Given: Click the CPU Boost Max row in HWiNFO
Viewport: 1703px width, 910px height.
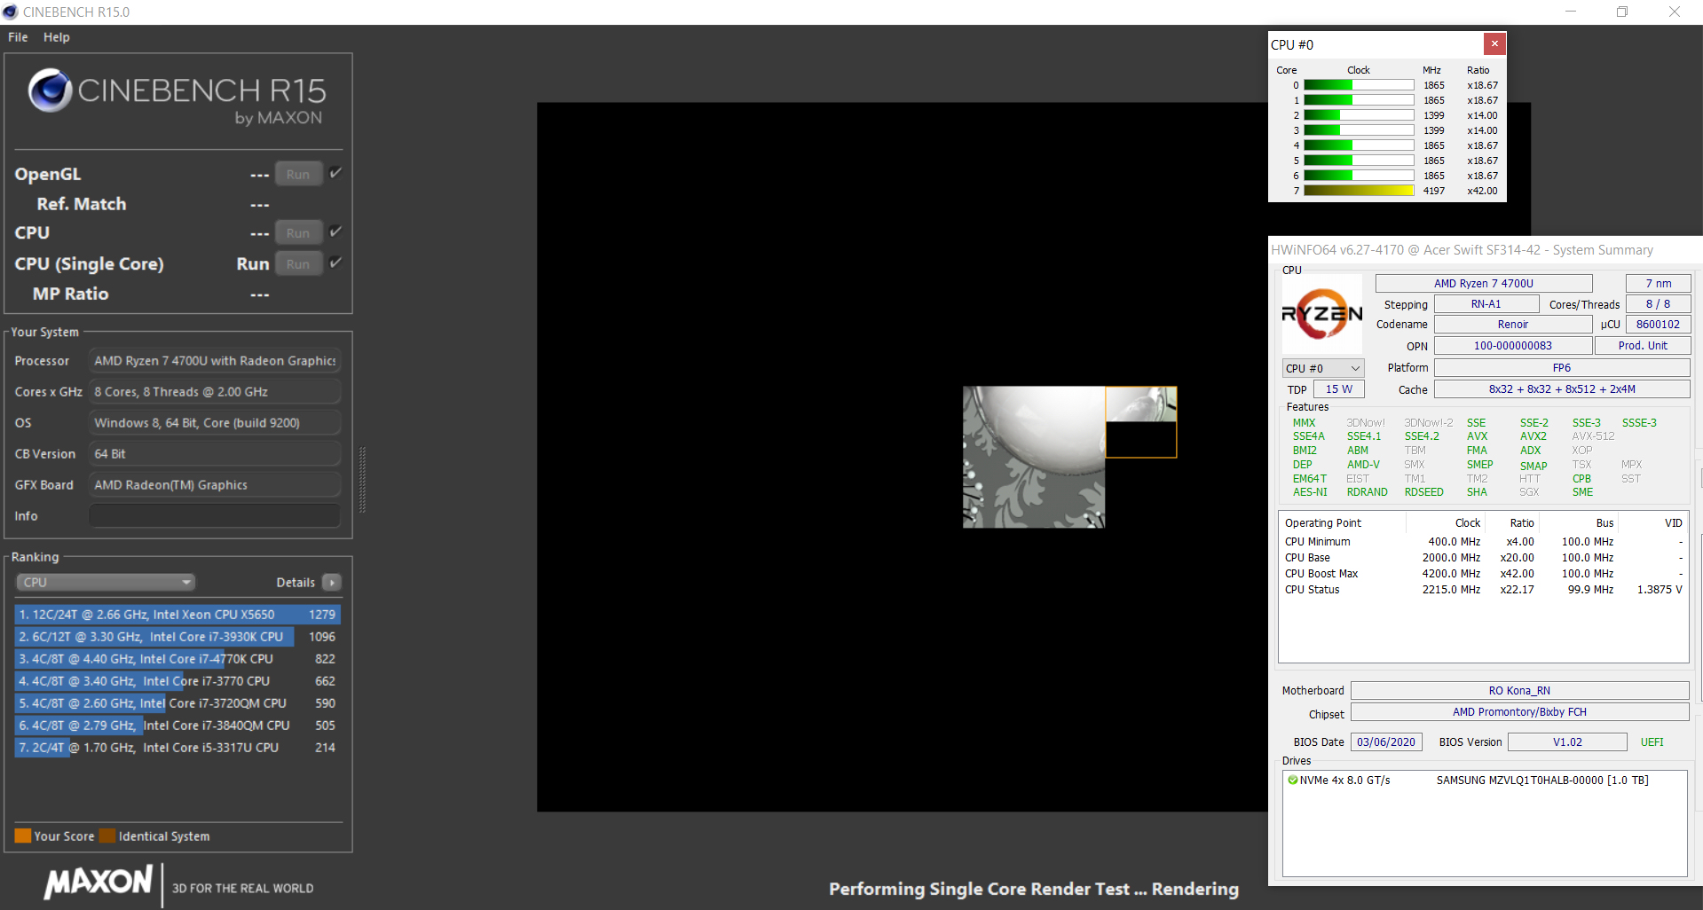Looking at the screenshot, I should 1483,574.
